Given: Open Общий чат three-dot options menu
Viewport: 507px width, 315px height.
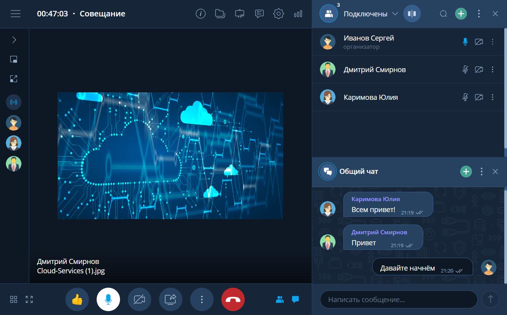Looking at the screenshot, I should [x=482, y=172].
